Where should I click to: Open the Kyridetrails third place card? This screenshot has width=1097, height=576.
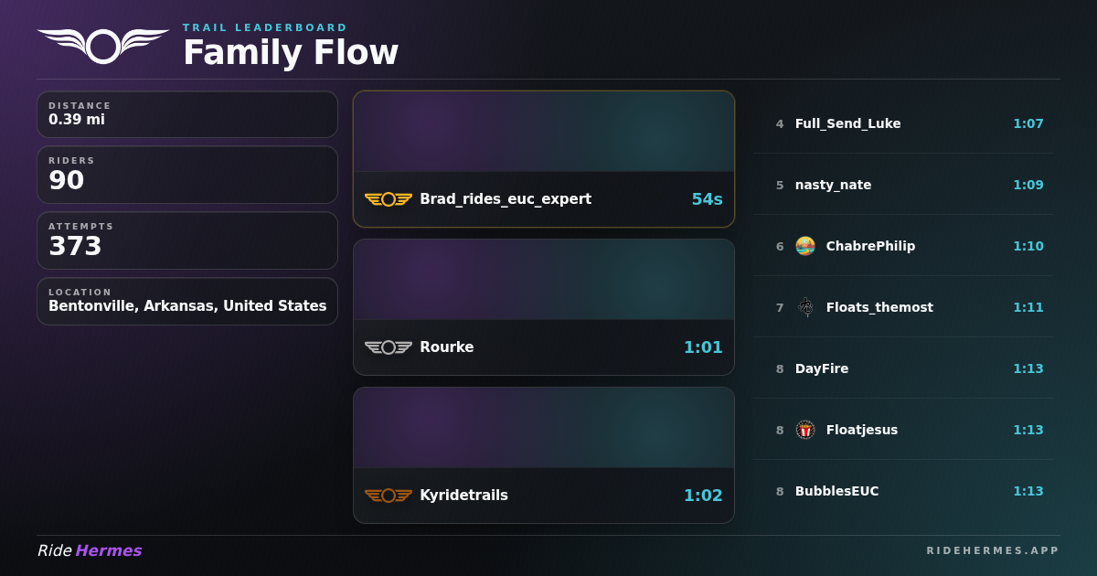pos(544,455)
